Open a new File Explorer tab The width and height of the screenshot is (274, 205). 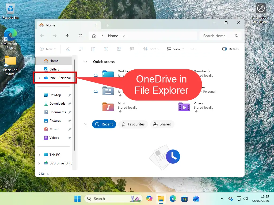pos(107,25)
